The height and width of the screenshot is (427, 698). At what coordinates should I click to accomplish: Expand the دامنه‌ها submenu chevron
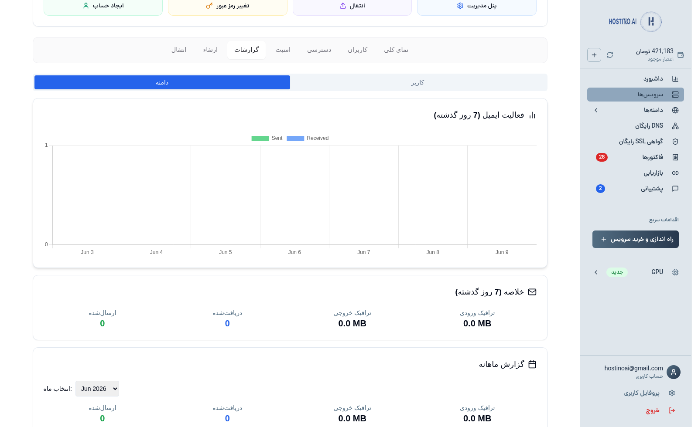pos(596,110)
